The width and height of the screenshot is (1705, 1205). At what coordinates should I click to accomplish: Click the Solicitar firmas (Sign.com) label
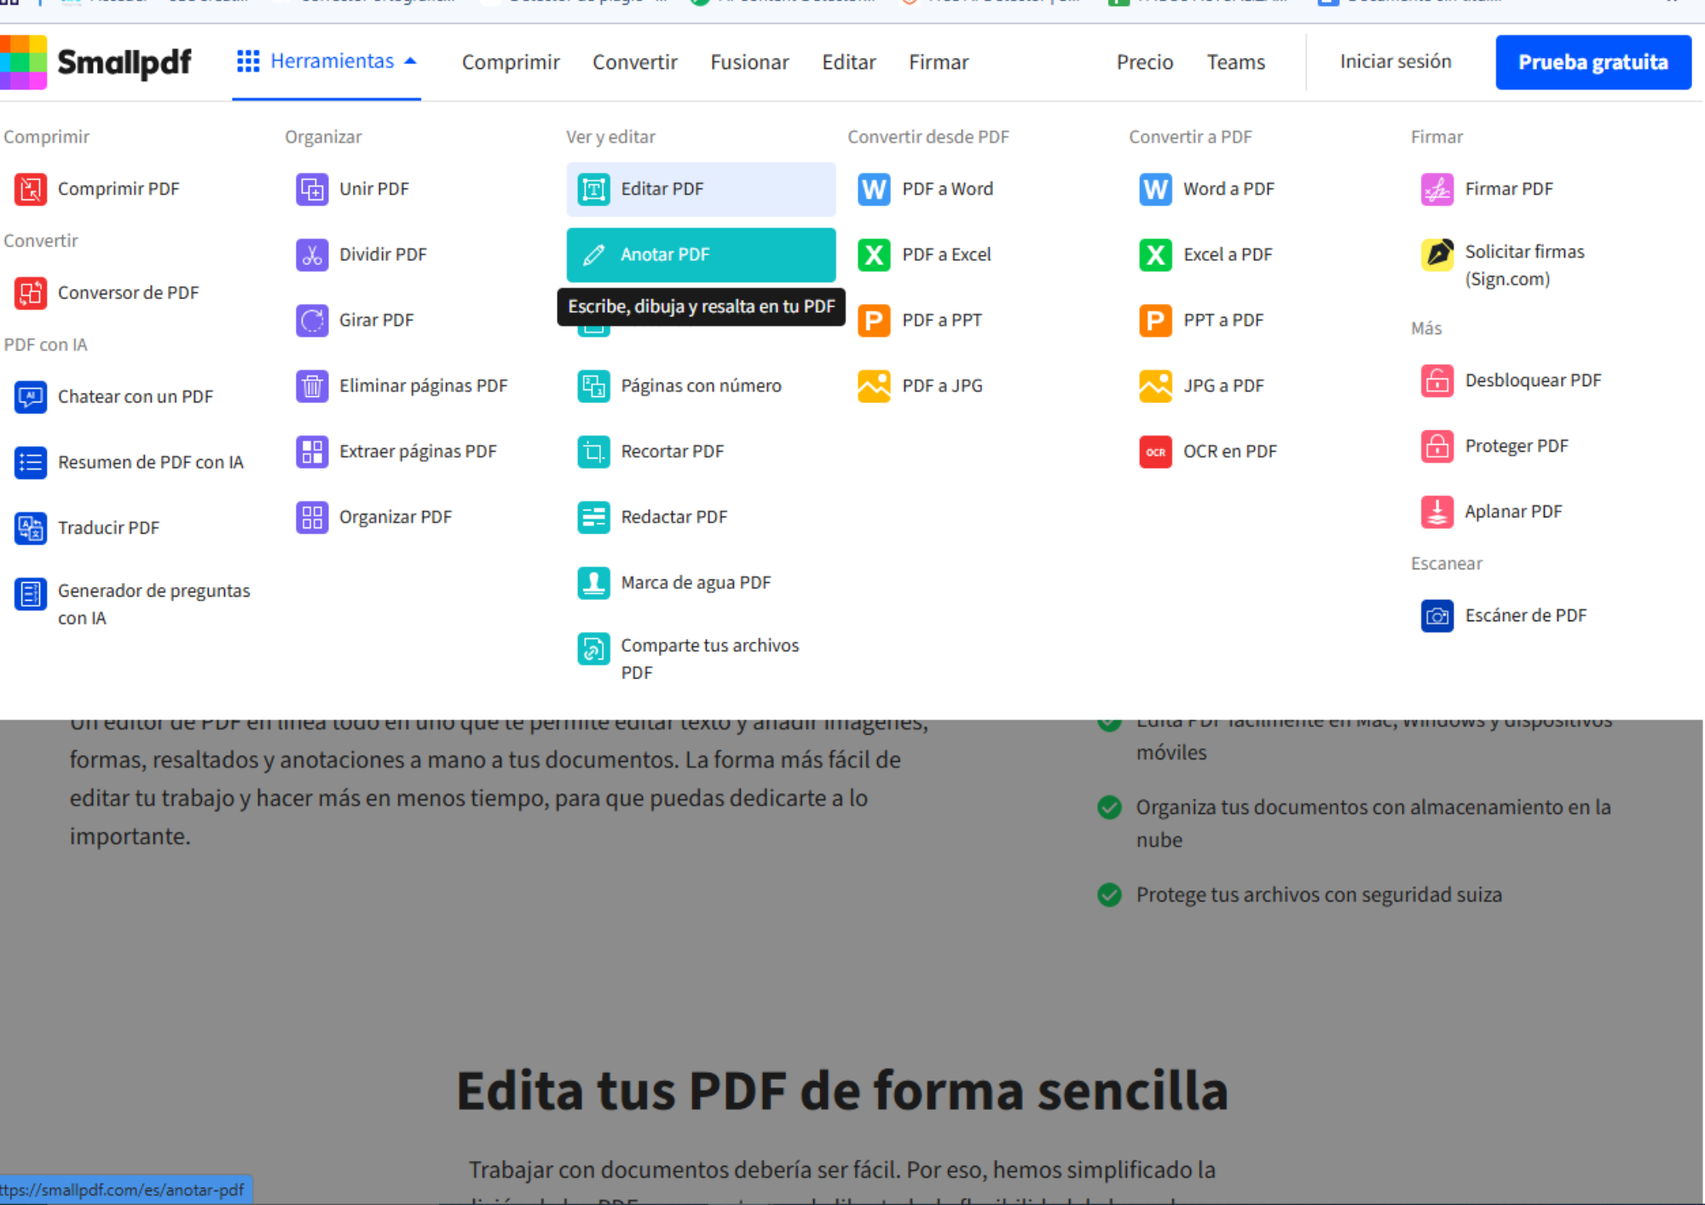point(1525,265)
